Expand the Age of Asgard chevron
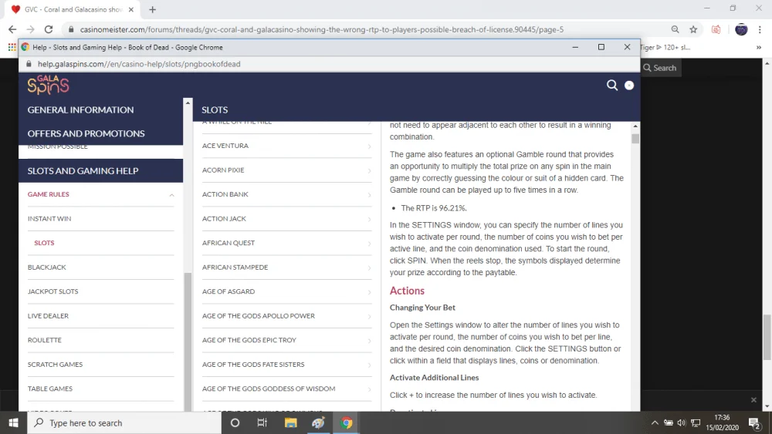This screenshot has width=772, height=434. pyautogui.click(x=369, y=292)
